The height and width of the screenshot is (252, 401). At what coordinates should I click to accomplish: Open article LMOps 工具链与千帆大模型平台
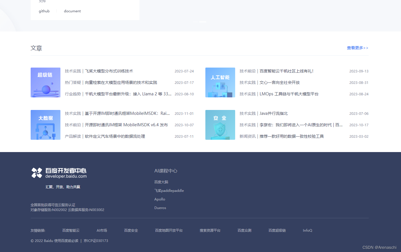[289, 94]
